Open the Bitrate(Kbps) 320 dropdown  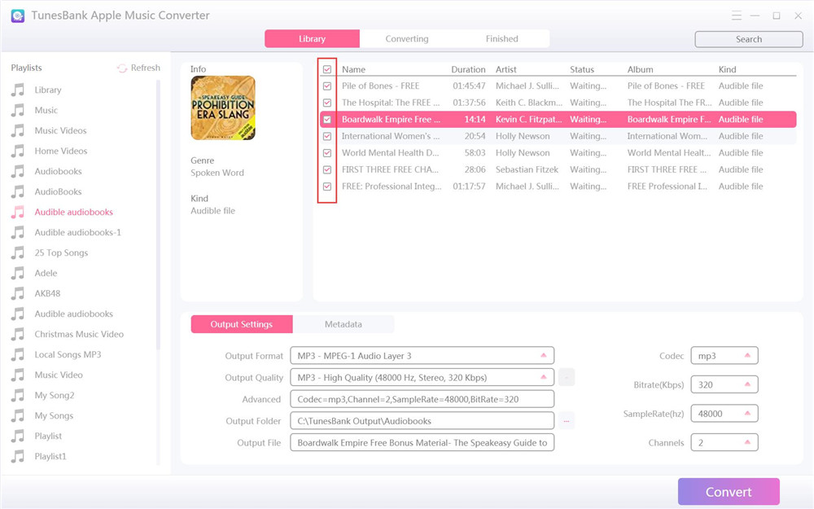click(x=724, y=385)
